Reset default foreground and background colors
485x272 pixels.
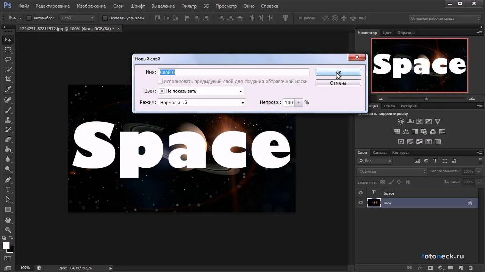pos(4,238)
